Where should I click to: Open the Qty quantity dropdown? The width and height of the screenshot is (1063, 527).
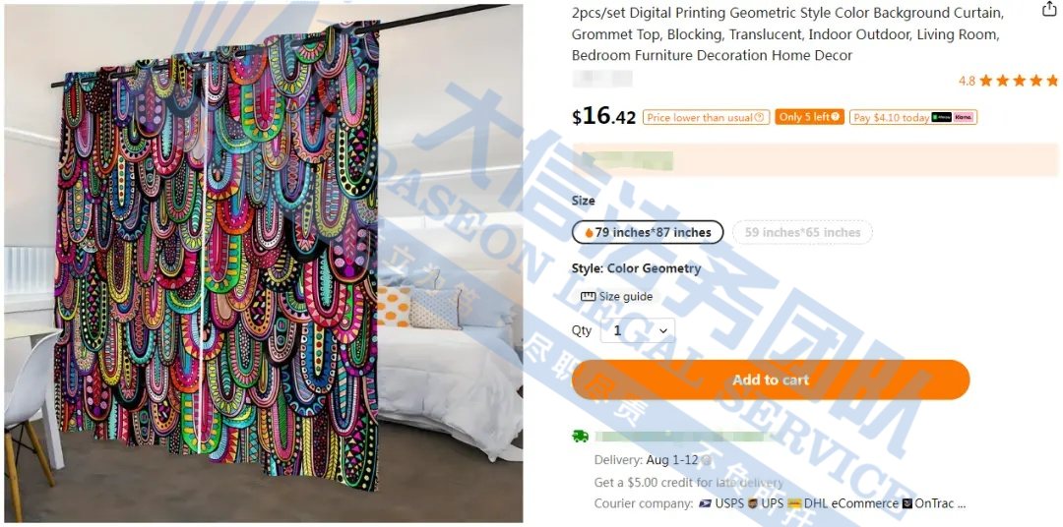click(638, 330)
